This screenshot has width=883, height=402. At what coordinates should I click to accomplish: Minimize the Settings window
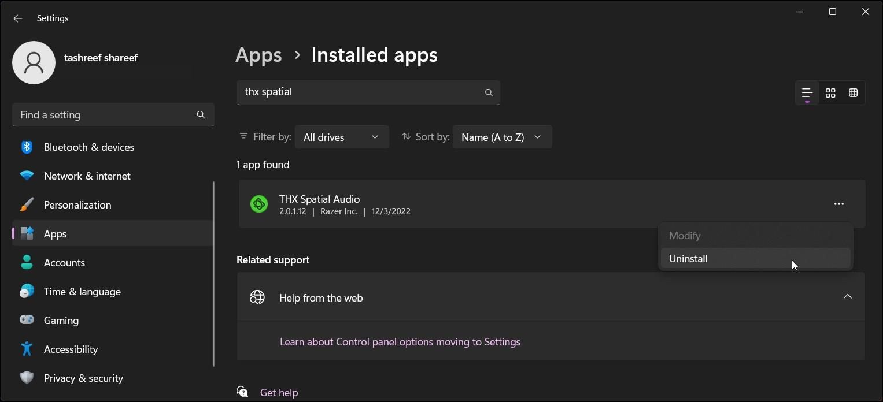point(800,12)
